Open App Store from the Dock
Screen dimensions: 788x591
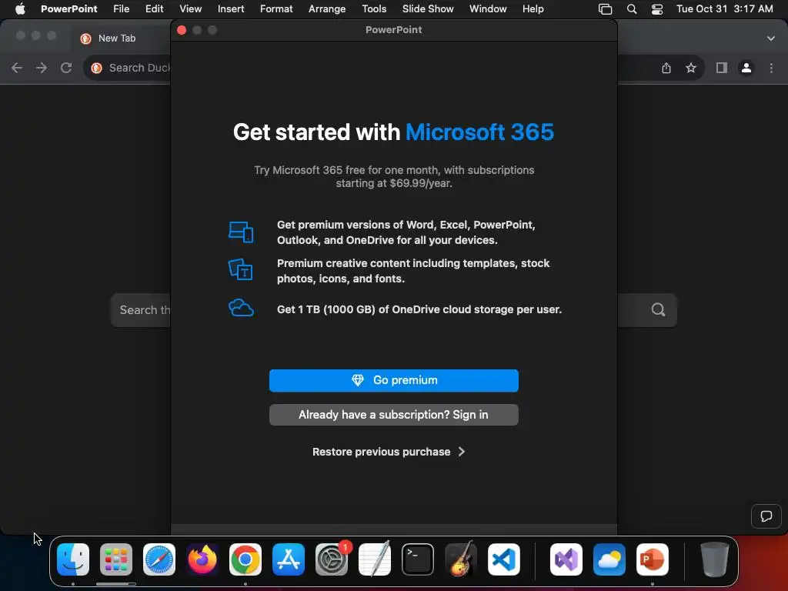[289, 559]
